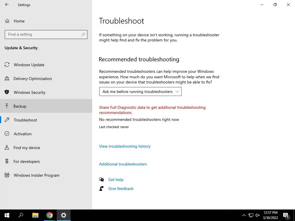Click the network status tray icon
This screenshot has width=295, height=221.
pos(251,215)
